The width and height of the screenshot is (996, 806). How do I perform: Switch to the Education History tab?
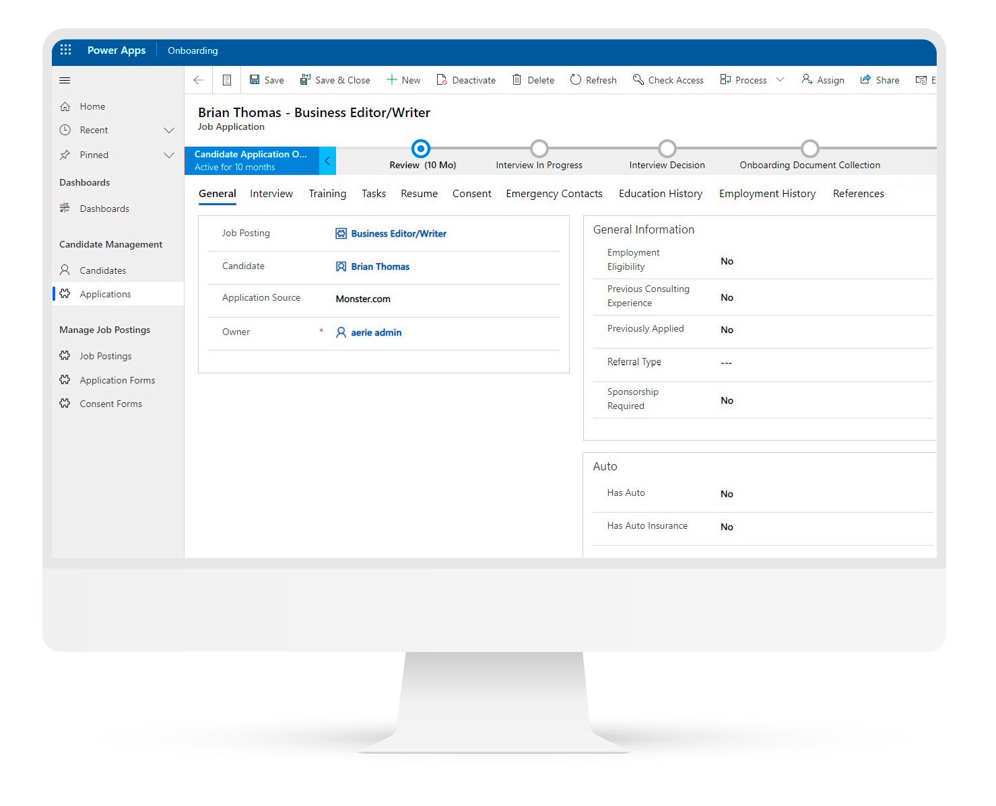point(660,194)
